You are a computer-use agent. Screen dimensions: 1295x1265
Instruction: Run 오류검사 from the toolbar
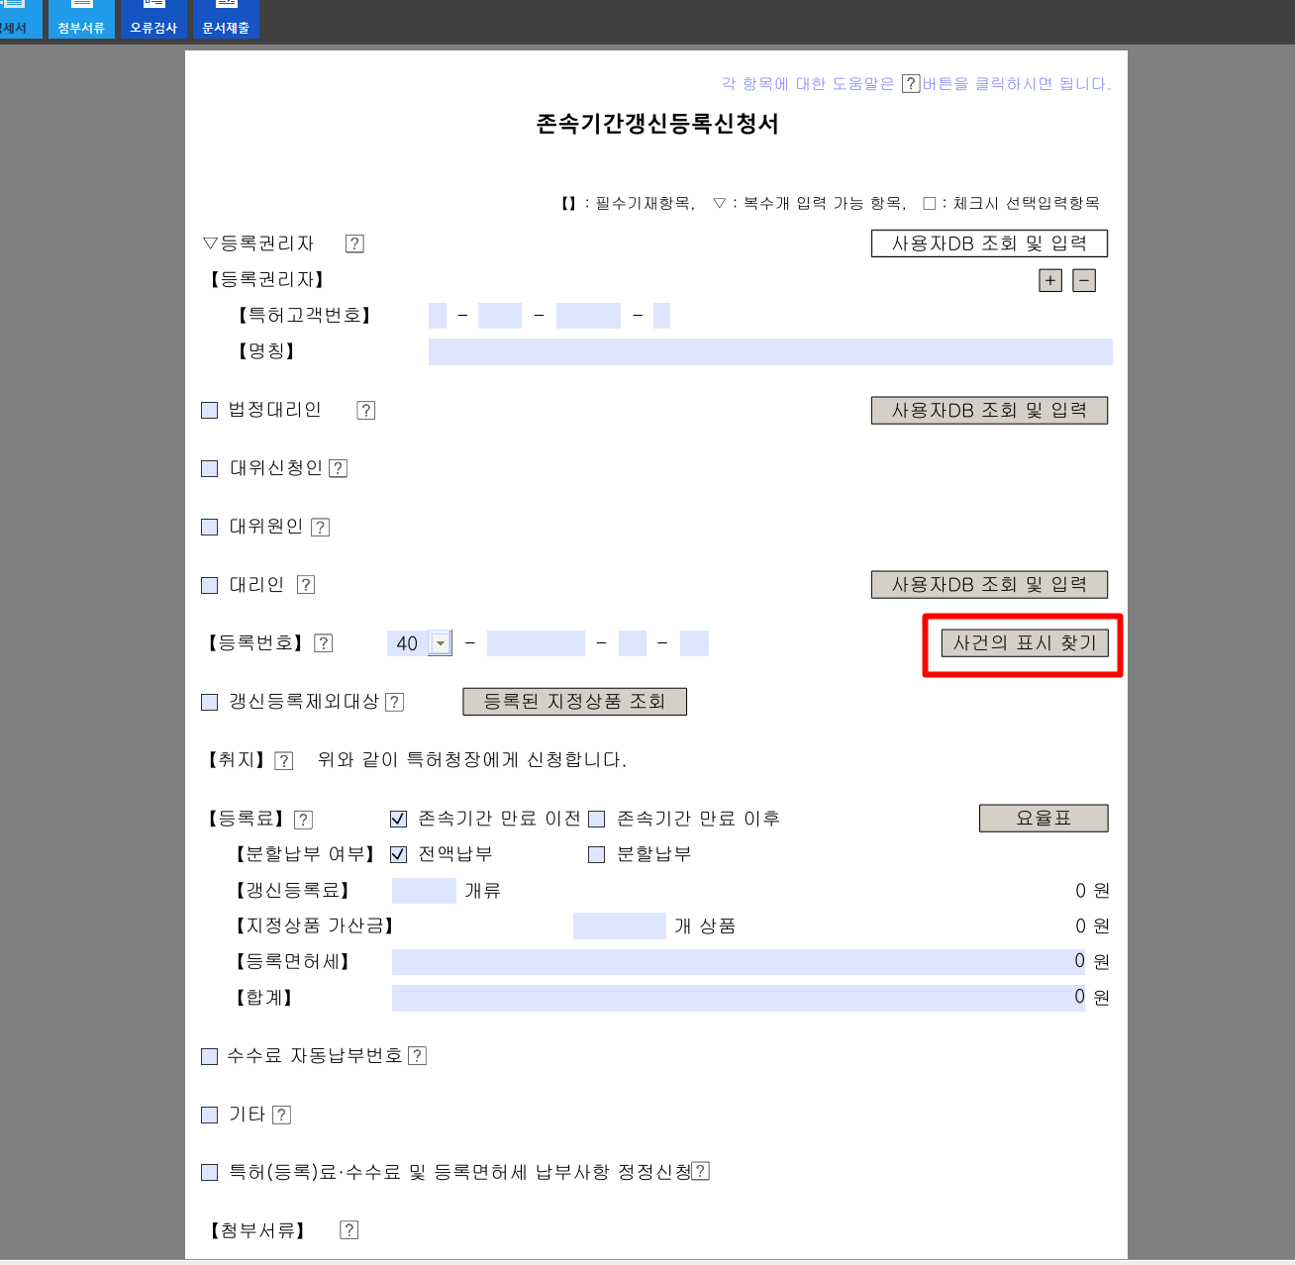(153, 19)
